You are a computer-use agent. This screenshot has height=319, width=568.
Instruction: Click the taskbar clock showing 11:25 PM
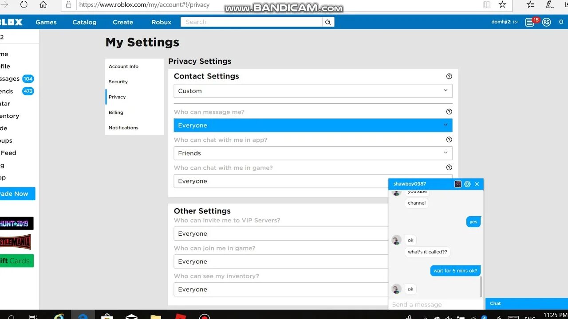pyautogui.click(x=556, y=315)
